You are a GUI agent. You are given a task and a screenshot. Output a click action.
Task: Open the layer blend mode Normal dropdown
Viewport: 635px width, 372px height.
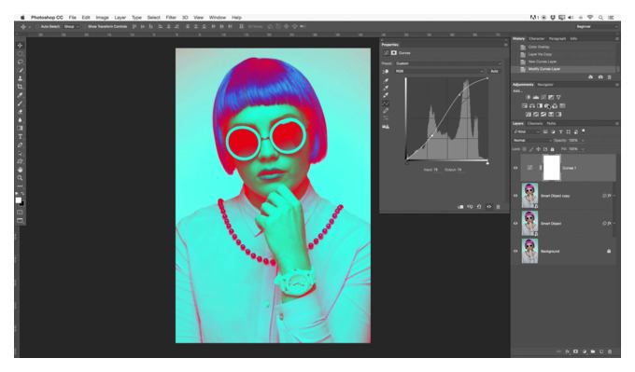point(532,140)
